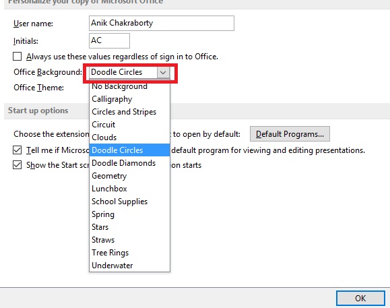Pick Underwater background option

(129, 266)
